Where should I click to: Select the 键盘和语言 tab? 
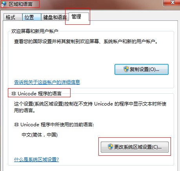(x=55, y=17)
